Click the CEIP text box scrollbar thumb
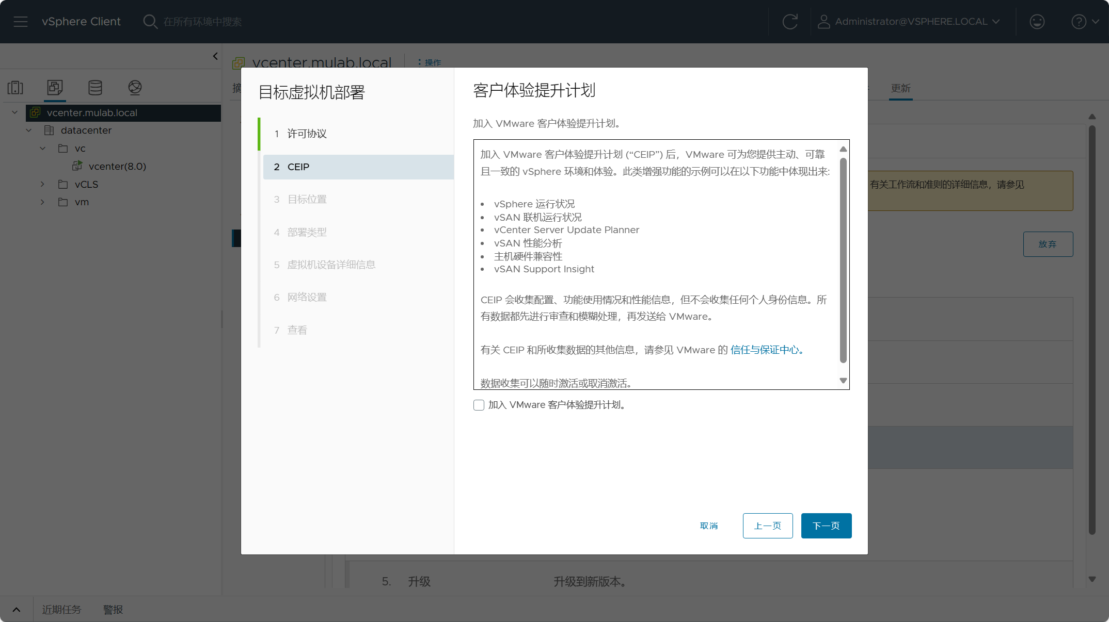 pyautogui.click(x=843, y=260)
